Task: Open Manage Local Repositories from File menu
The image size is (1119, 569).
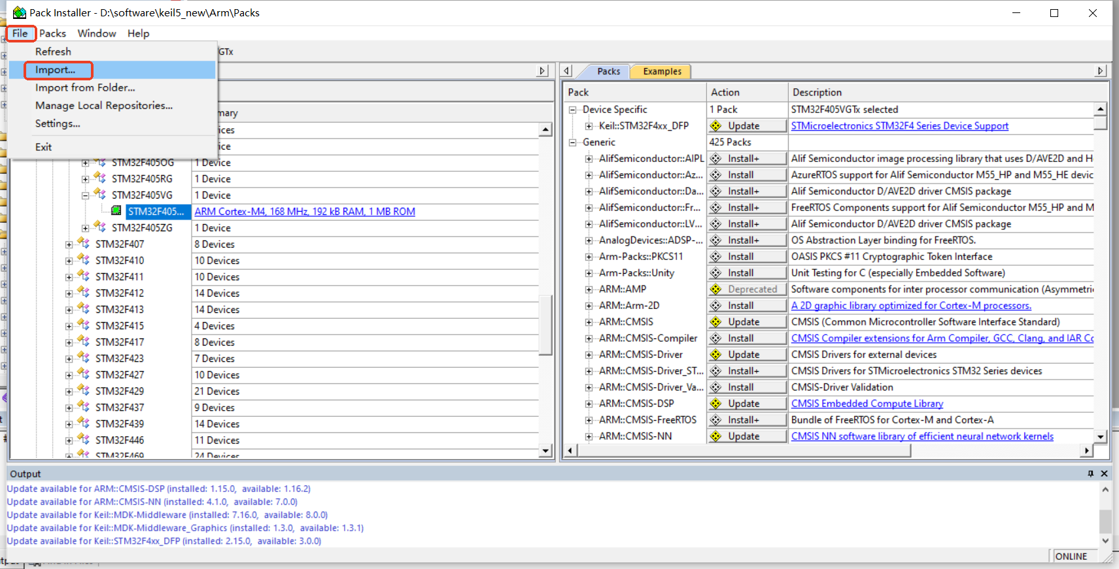Action: pyautogui.click(x=103, y=105)
